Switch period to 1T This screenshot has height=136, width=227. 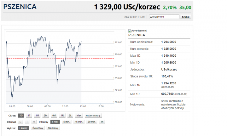29,116
